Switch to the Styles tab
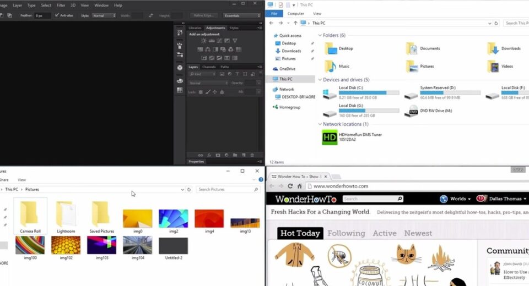Screen dimensions: 529x286 (x=234, y=28)
